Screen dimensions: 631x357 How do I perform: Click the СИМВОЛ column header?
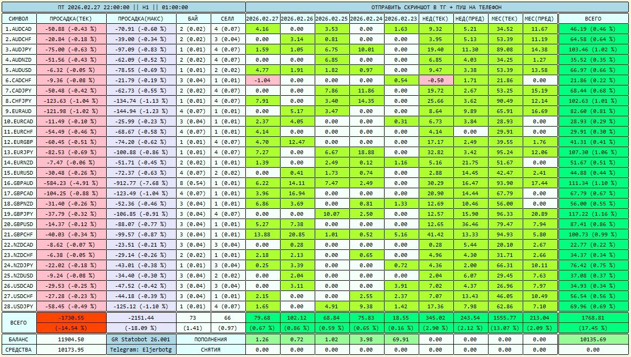19,18
